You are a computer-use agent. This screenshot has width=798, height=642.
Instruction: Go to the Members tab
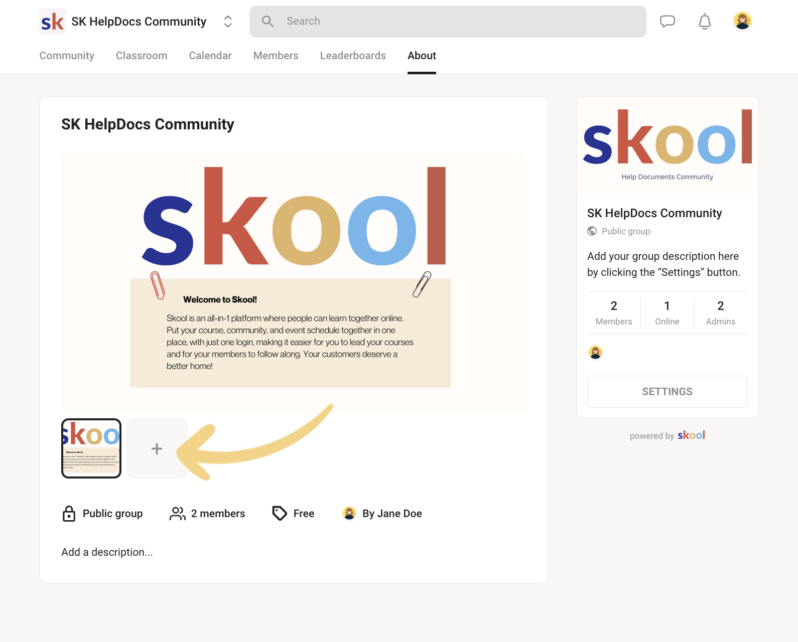point(276,56)
